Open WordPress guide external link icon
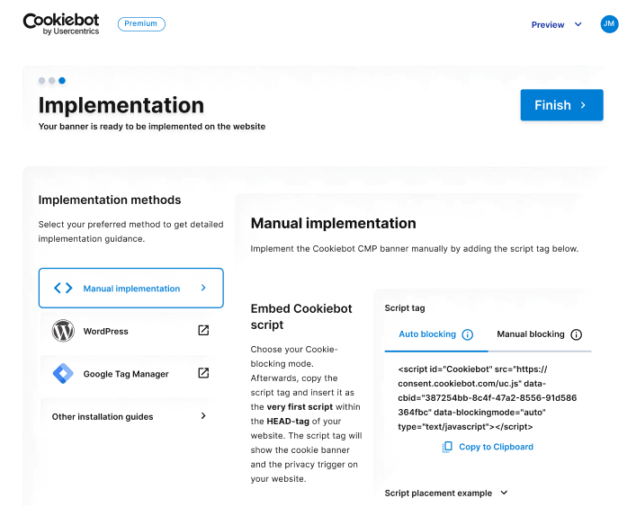The image size is (636, 507). tap(203, 331)
